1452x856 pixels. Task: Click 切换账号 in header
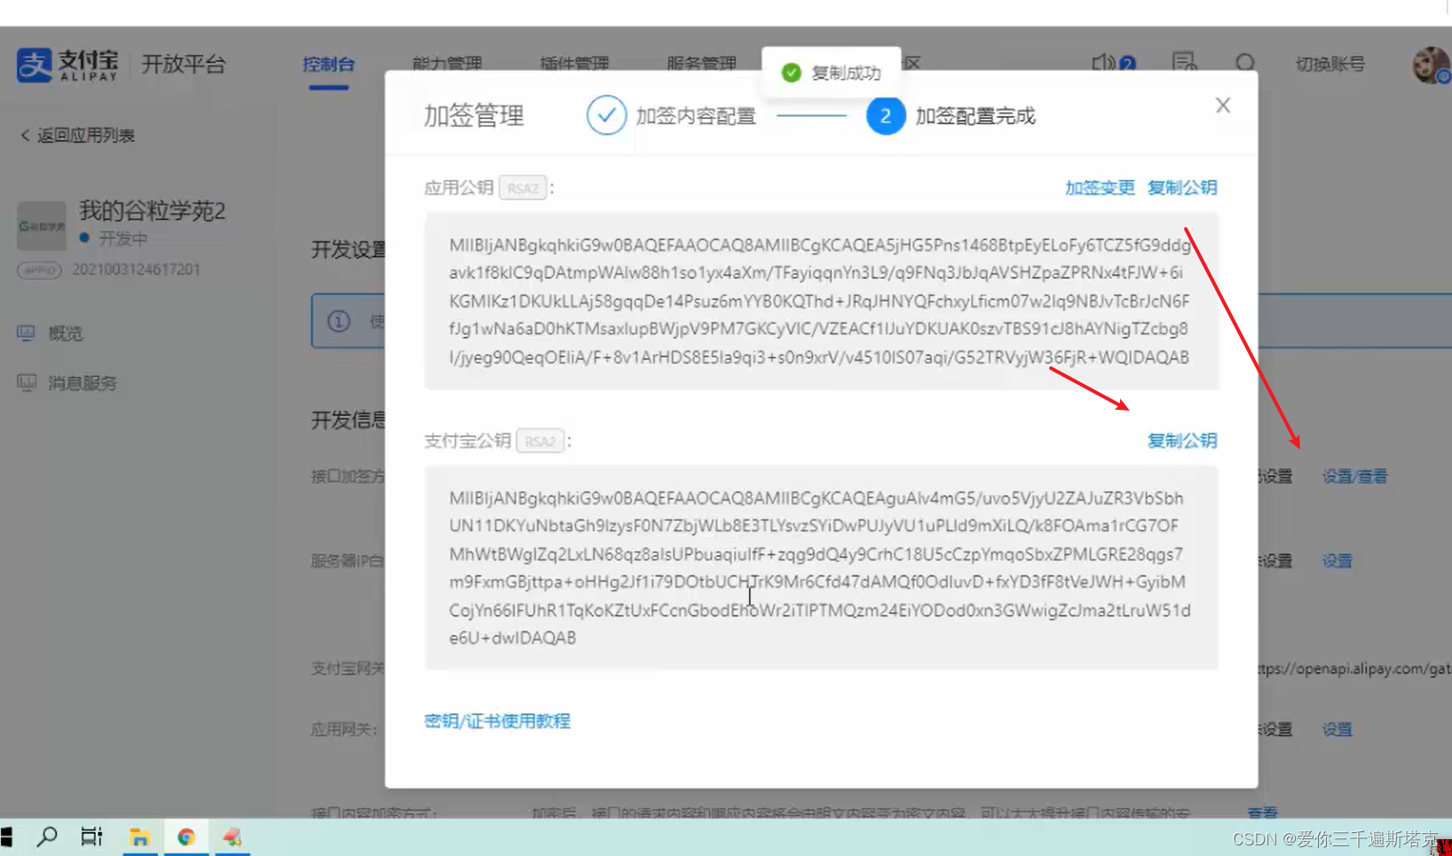pyautogui.click(x=1330, y=64)
